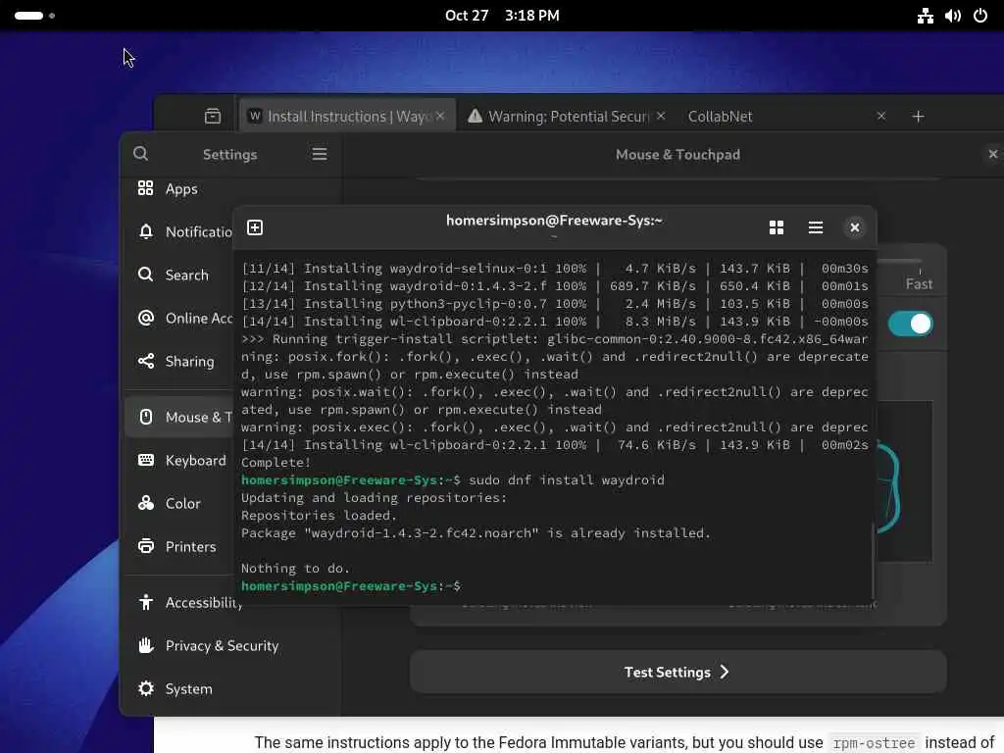This screenshot has height=753, width=1004.
Task: Open Keyboard settings in sidebar
Action: (x=179, y=461)
